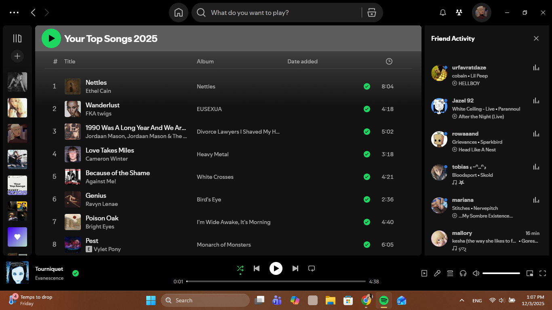Open the miniplayer
Screen dimensions: 552x310
point(530,273)
